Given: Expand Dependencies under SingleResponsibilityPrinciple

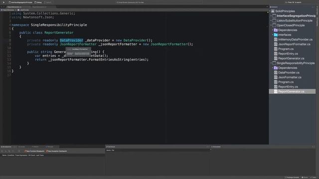Looking at the screenshot, I should pos(273,68).
